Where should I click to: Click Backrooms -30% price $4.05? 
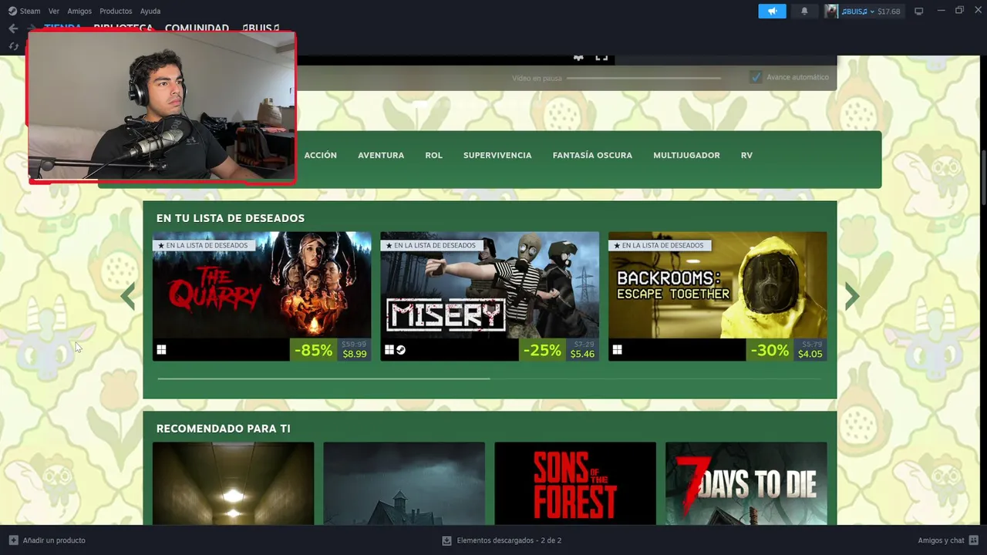pyautogui.click(x=787, y=350)
